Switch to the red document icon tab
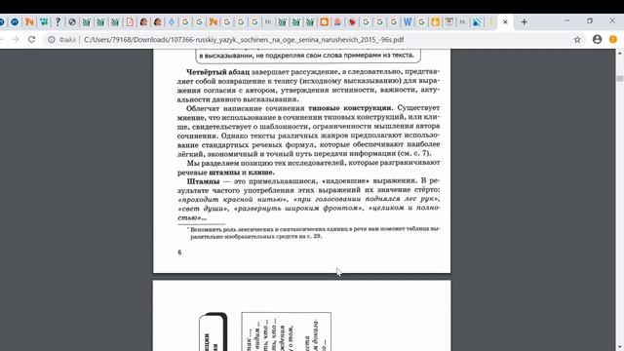 click(130, 22)
